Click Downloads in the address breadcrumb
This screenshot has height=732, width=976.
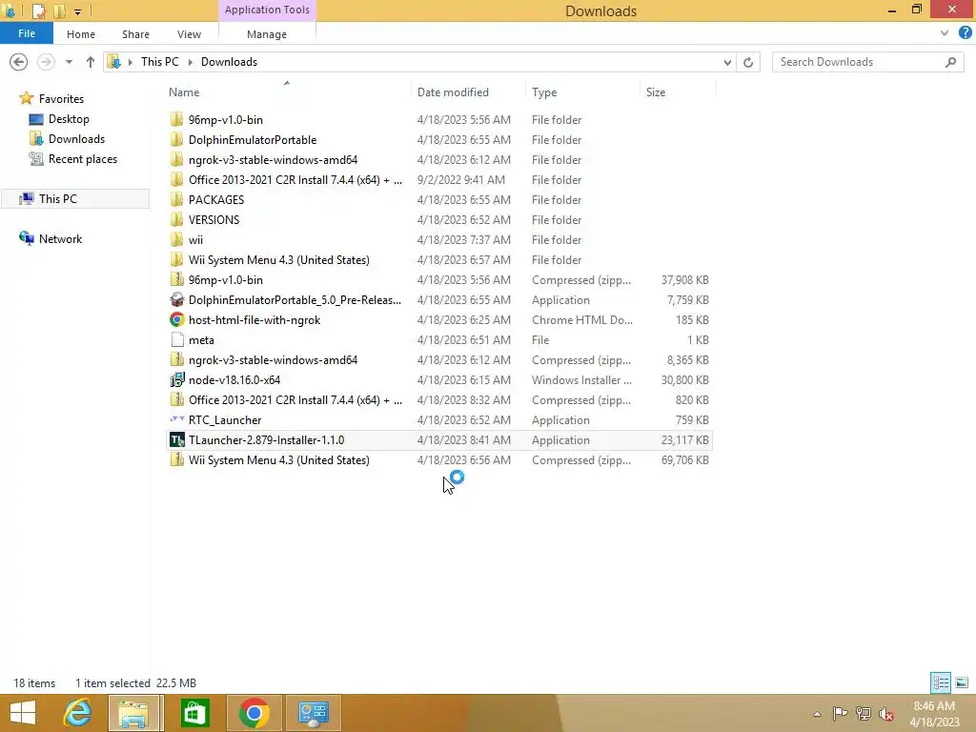229,62
